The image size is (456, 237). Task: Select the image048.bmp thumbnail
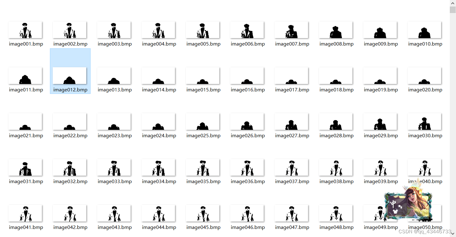pos(336,213)
